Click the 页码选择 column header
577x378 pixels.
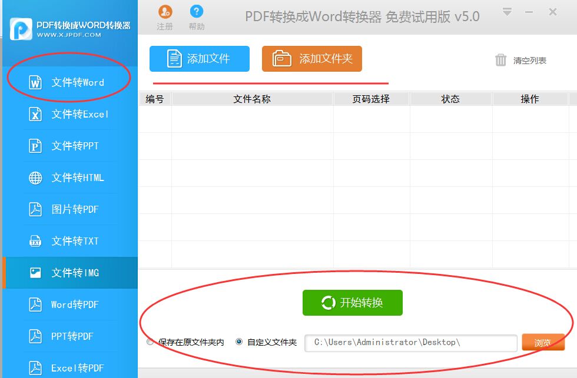[x=372, y=99]
